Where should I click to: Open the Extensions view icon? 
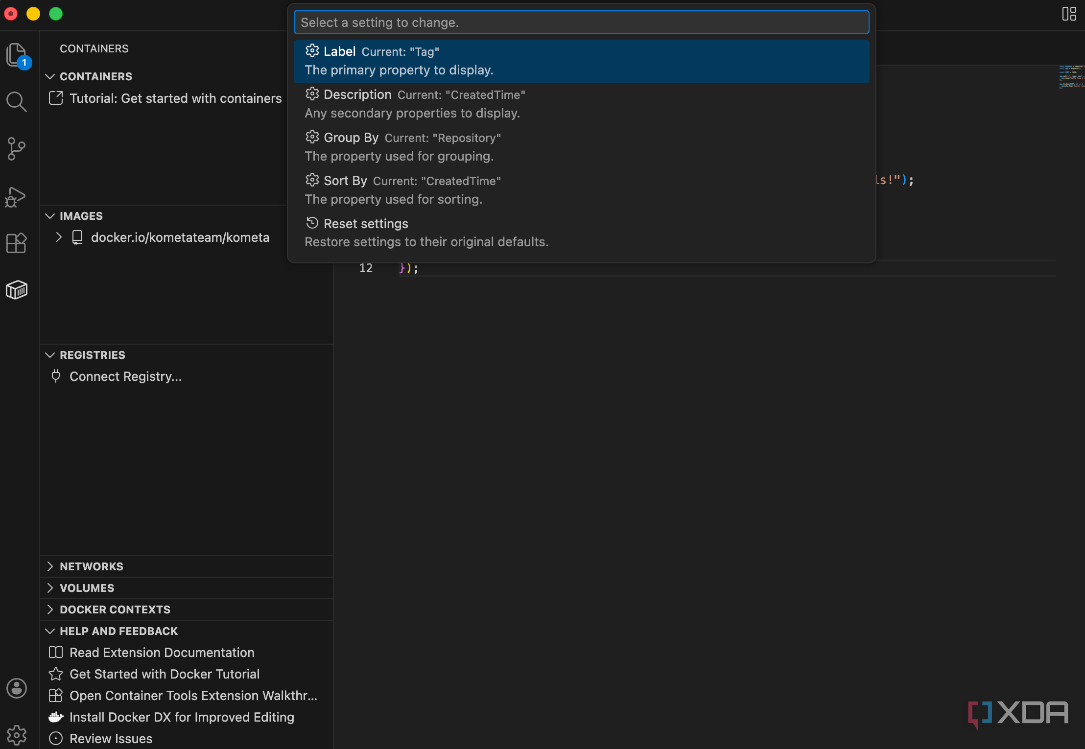[x=17, y=243]
